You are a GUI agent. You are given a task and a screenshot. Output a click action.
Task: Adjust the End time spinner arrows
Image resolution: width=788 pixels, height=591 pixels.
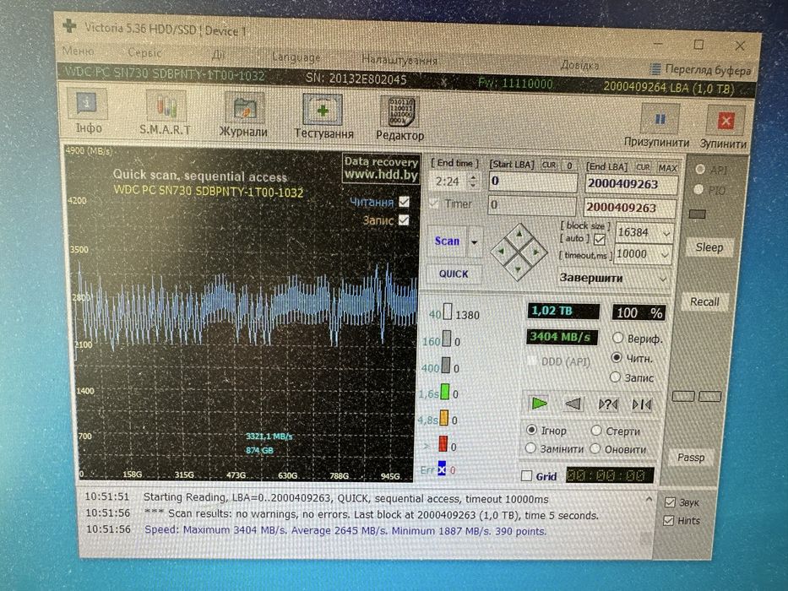(472, 182)
